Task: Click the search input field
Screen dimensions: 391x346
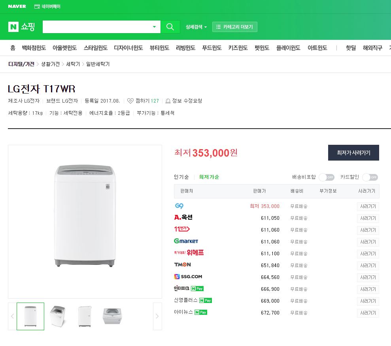Action: click(97, 27)
